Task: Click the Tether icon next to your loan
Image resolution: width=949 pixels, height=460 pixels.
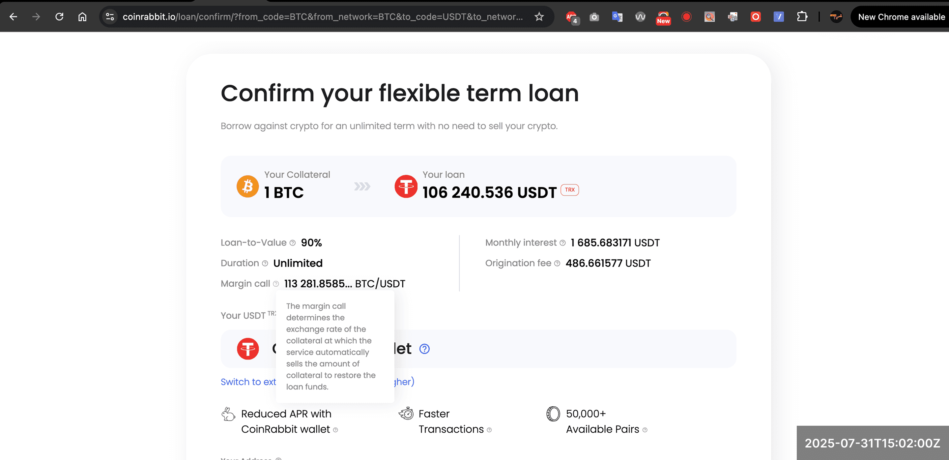Action: (x=406, y=187)
